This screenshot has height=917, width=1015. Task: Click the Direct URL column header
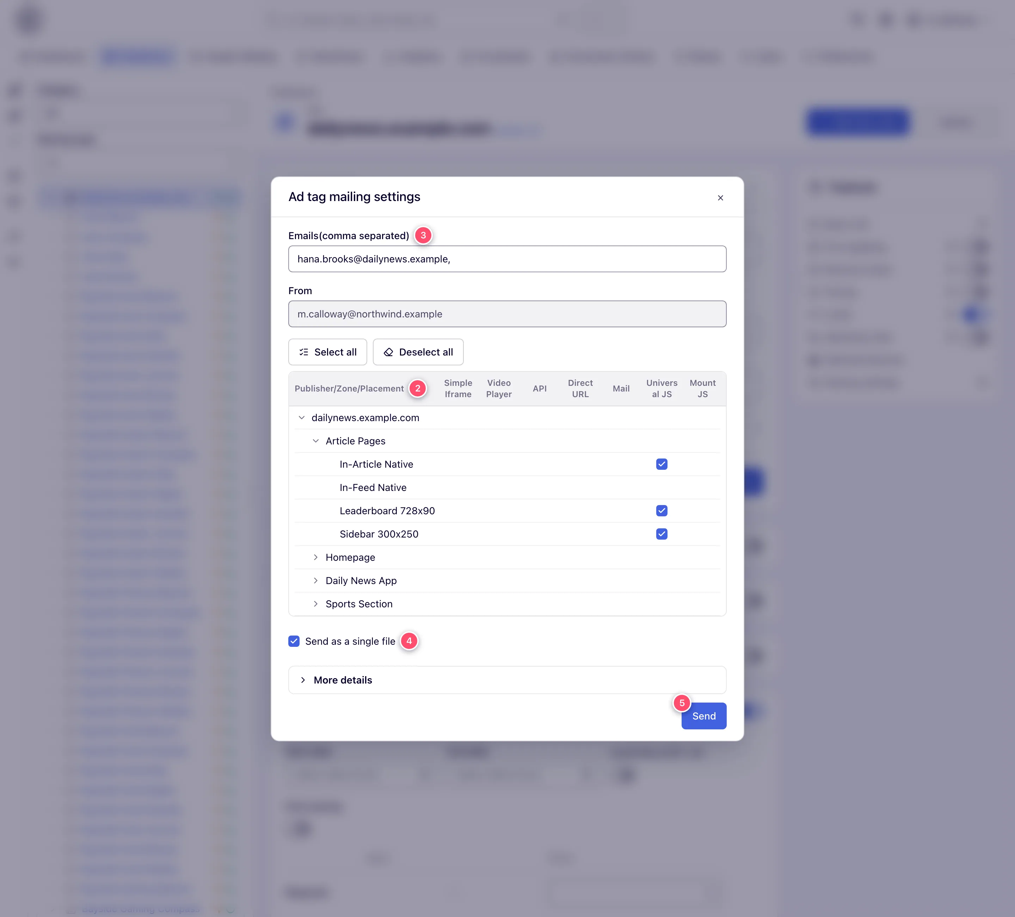tap(580, 388)
